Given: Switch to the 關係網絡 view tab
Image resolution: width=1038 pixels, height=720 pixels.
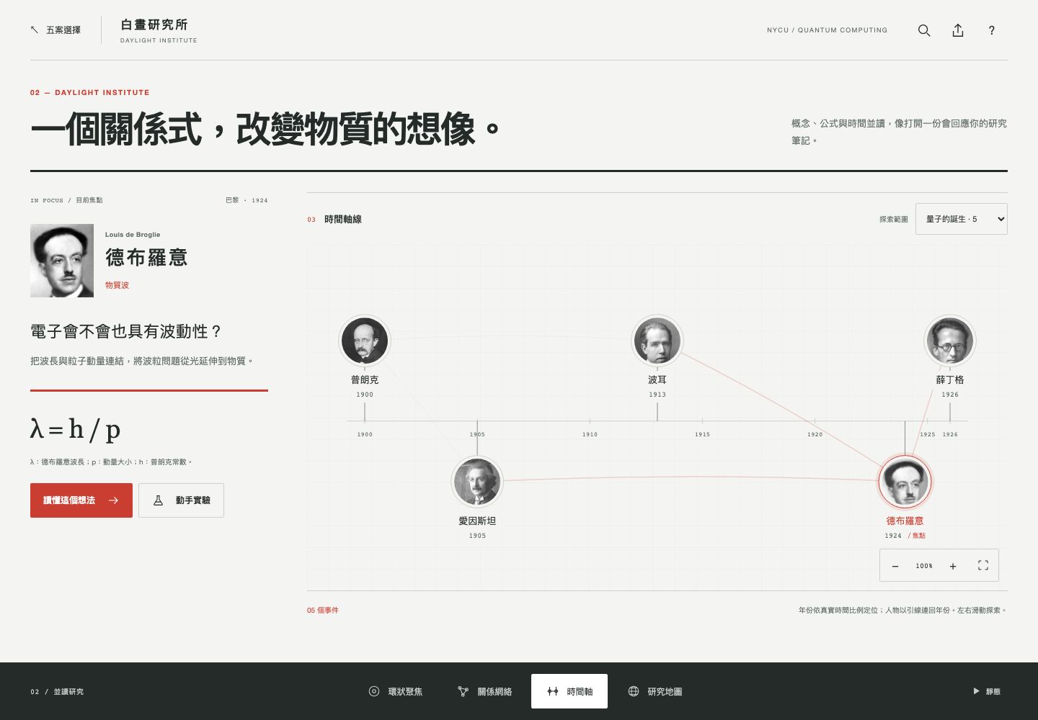Looking at the screenshot, I should tap(485, 691).
